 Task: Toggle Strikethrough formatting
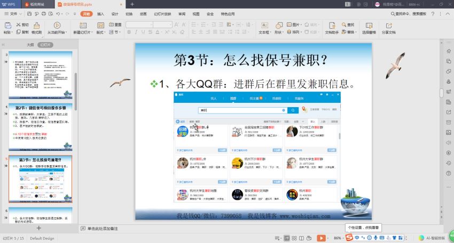(x=150, y=32)
